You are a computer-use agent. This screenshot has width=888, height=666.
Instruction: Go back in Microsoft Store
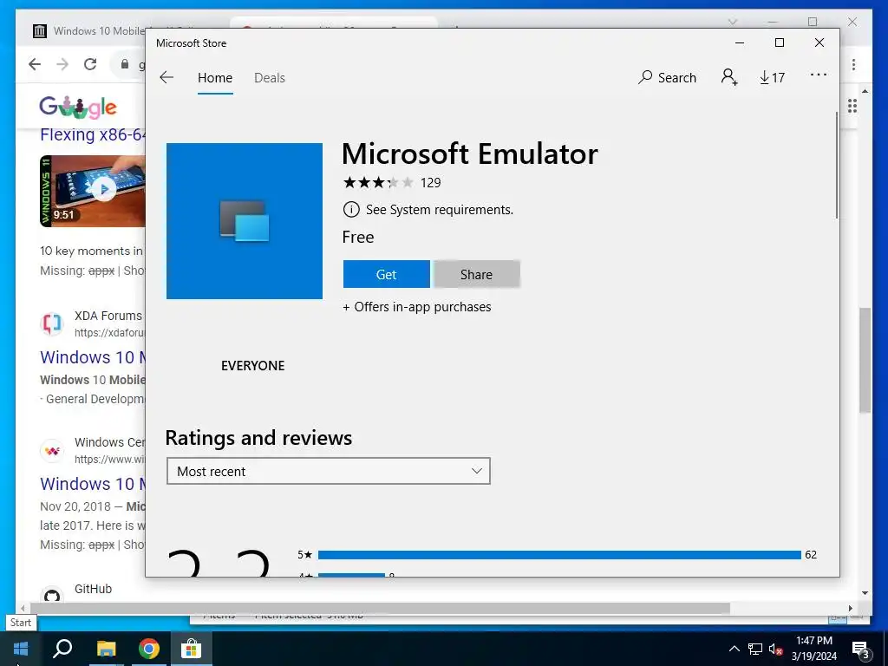pyautogui.click(x=166, y=77)
